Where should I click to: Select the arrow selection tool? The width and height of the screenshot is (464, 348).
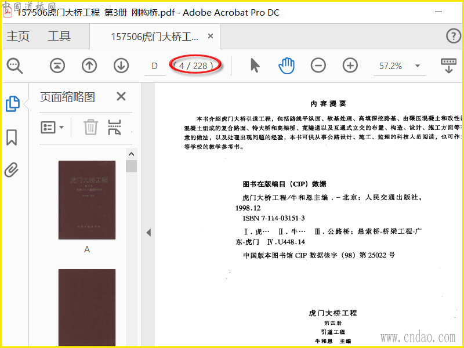[255, 66]
